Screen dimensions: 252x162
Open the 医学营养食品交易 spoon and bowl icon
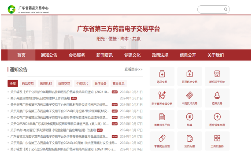pyautogui.click(x=162, y=95)
